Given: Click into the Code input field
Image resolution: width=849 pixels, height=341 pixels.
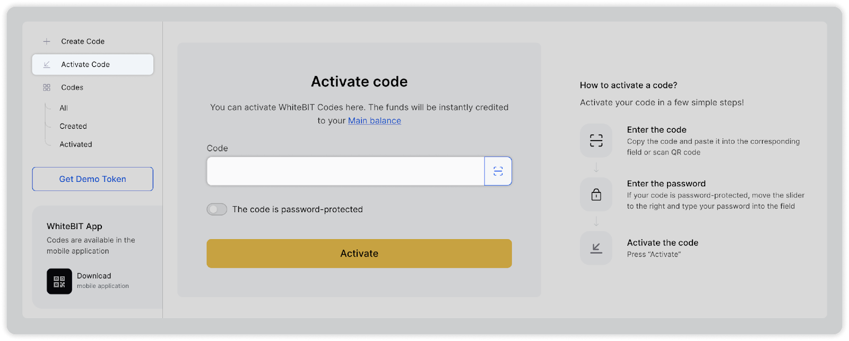Looking at the screenshot, I should pos(345,171).
